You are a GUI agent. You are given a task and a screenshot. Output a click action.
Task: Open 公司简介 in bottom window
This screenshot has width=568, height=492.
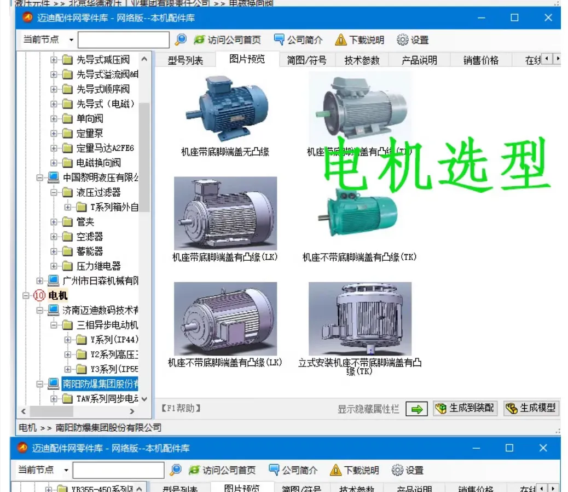point(293,470)
